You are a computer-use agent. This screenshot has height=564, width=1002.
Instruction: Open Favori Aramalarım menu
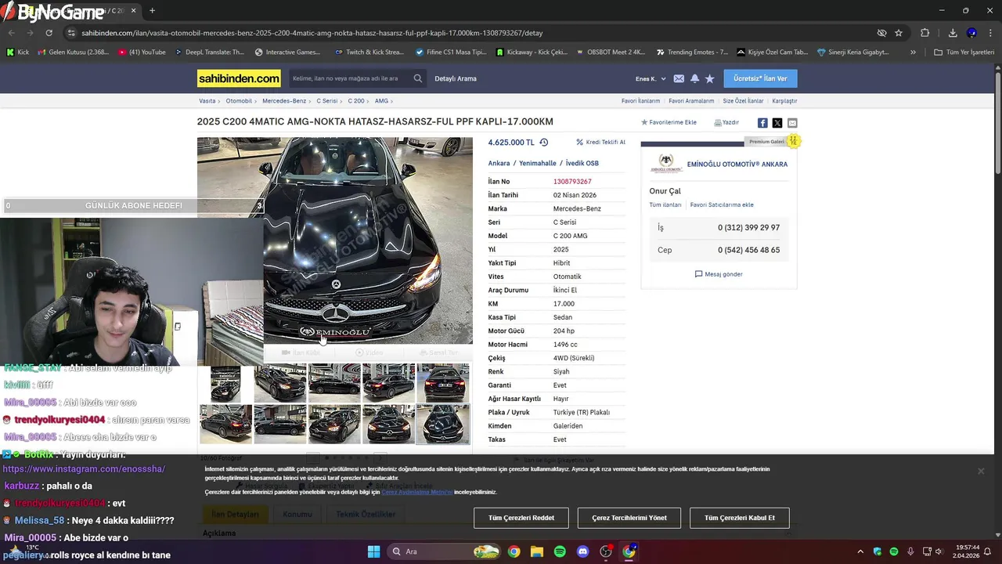691,101
